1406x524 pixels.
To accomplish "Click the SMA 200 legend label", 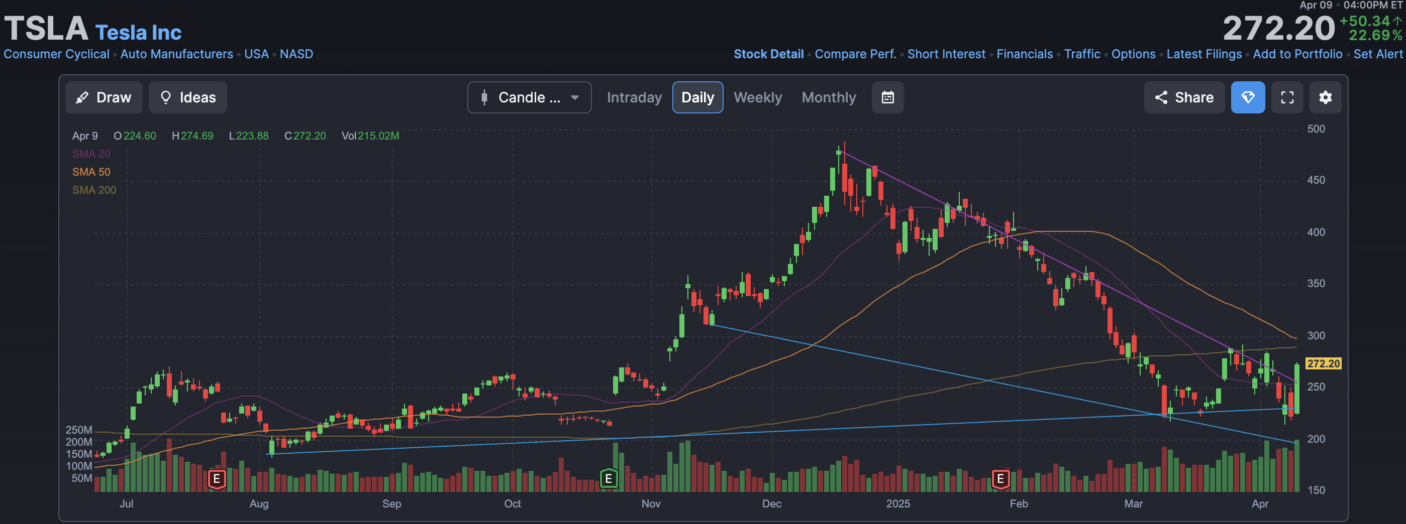I will (94, 190).
